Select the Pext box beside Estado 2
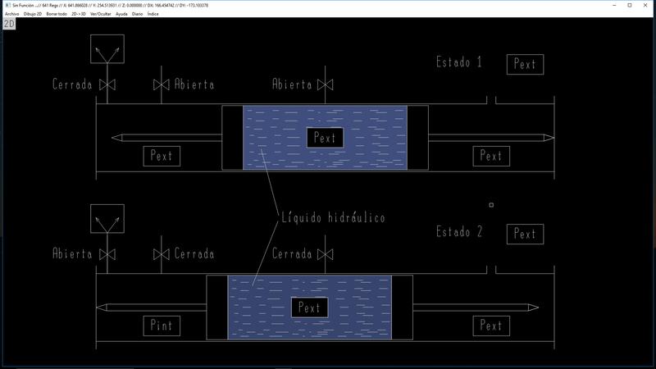656x369 pixels. click(x=525, y=235)
